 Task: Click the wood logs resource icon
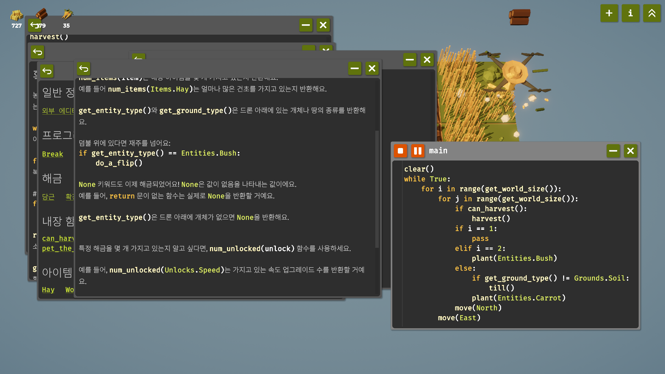click(42, 14)
